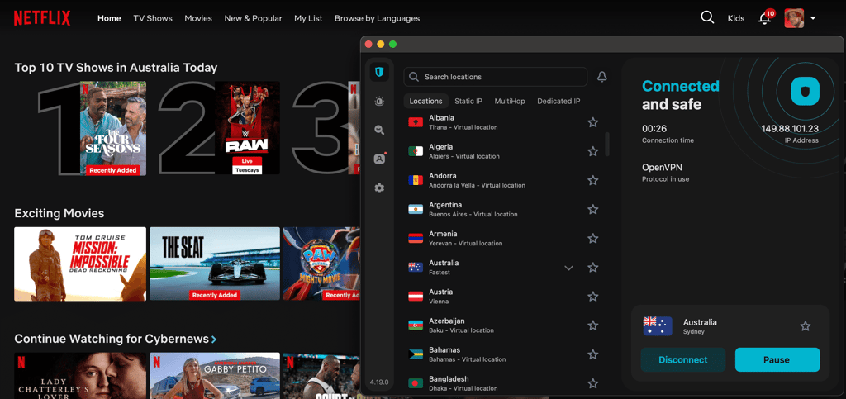Open Netflix Home menu

109,18
